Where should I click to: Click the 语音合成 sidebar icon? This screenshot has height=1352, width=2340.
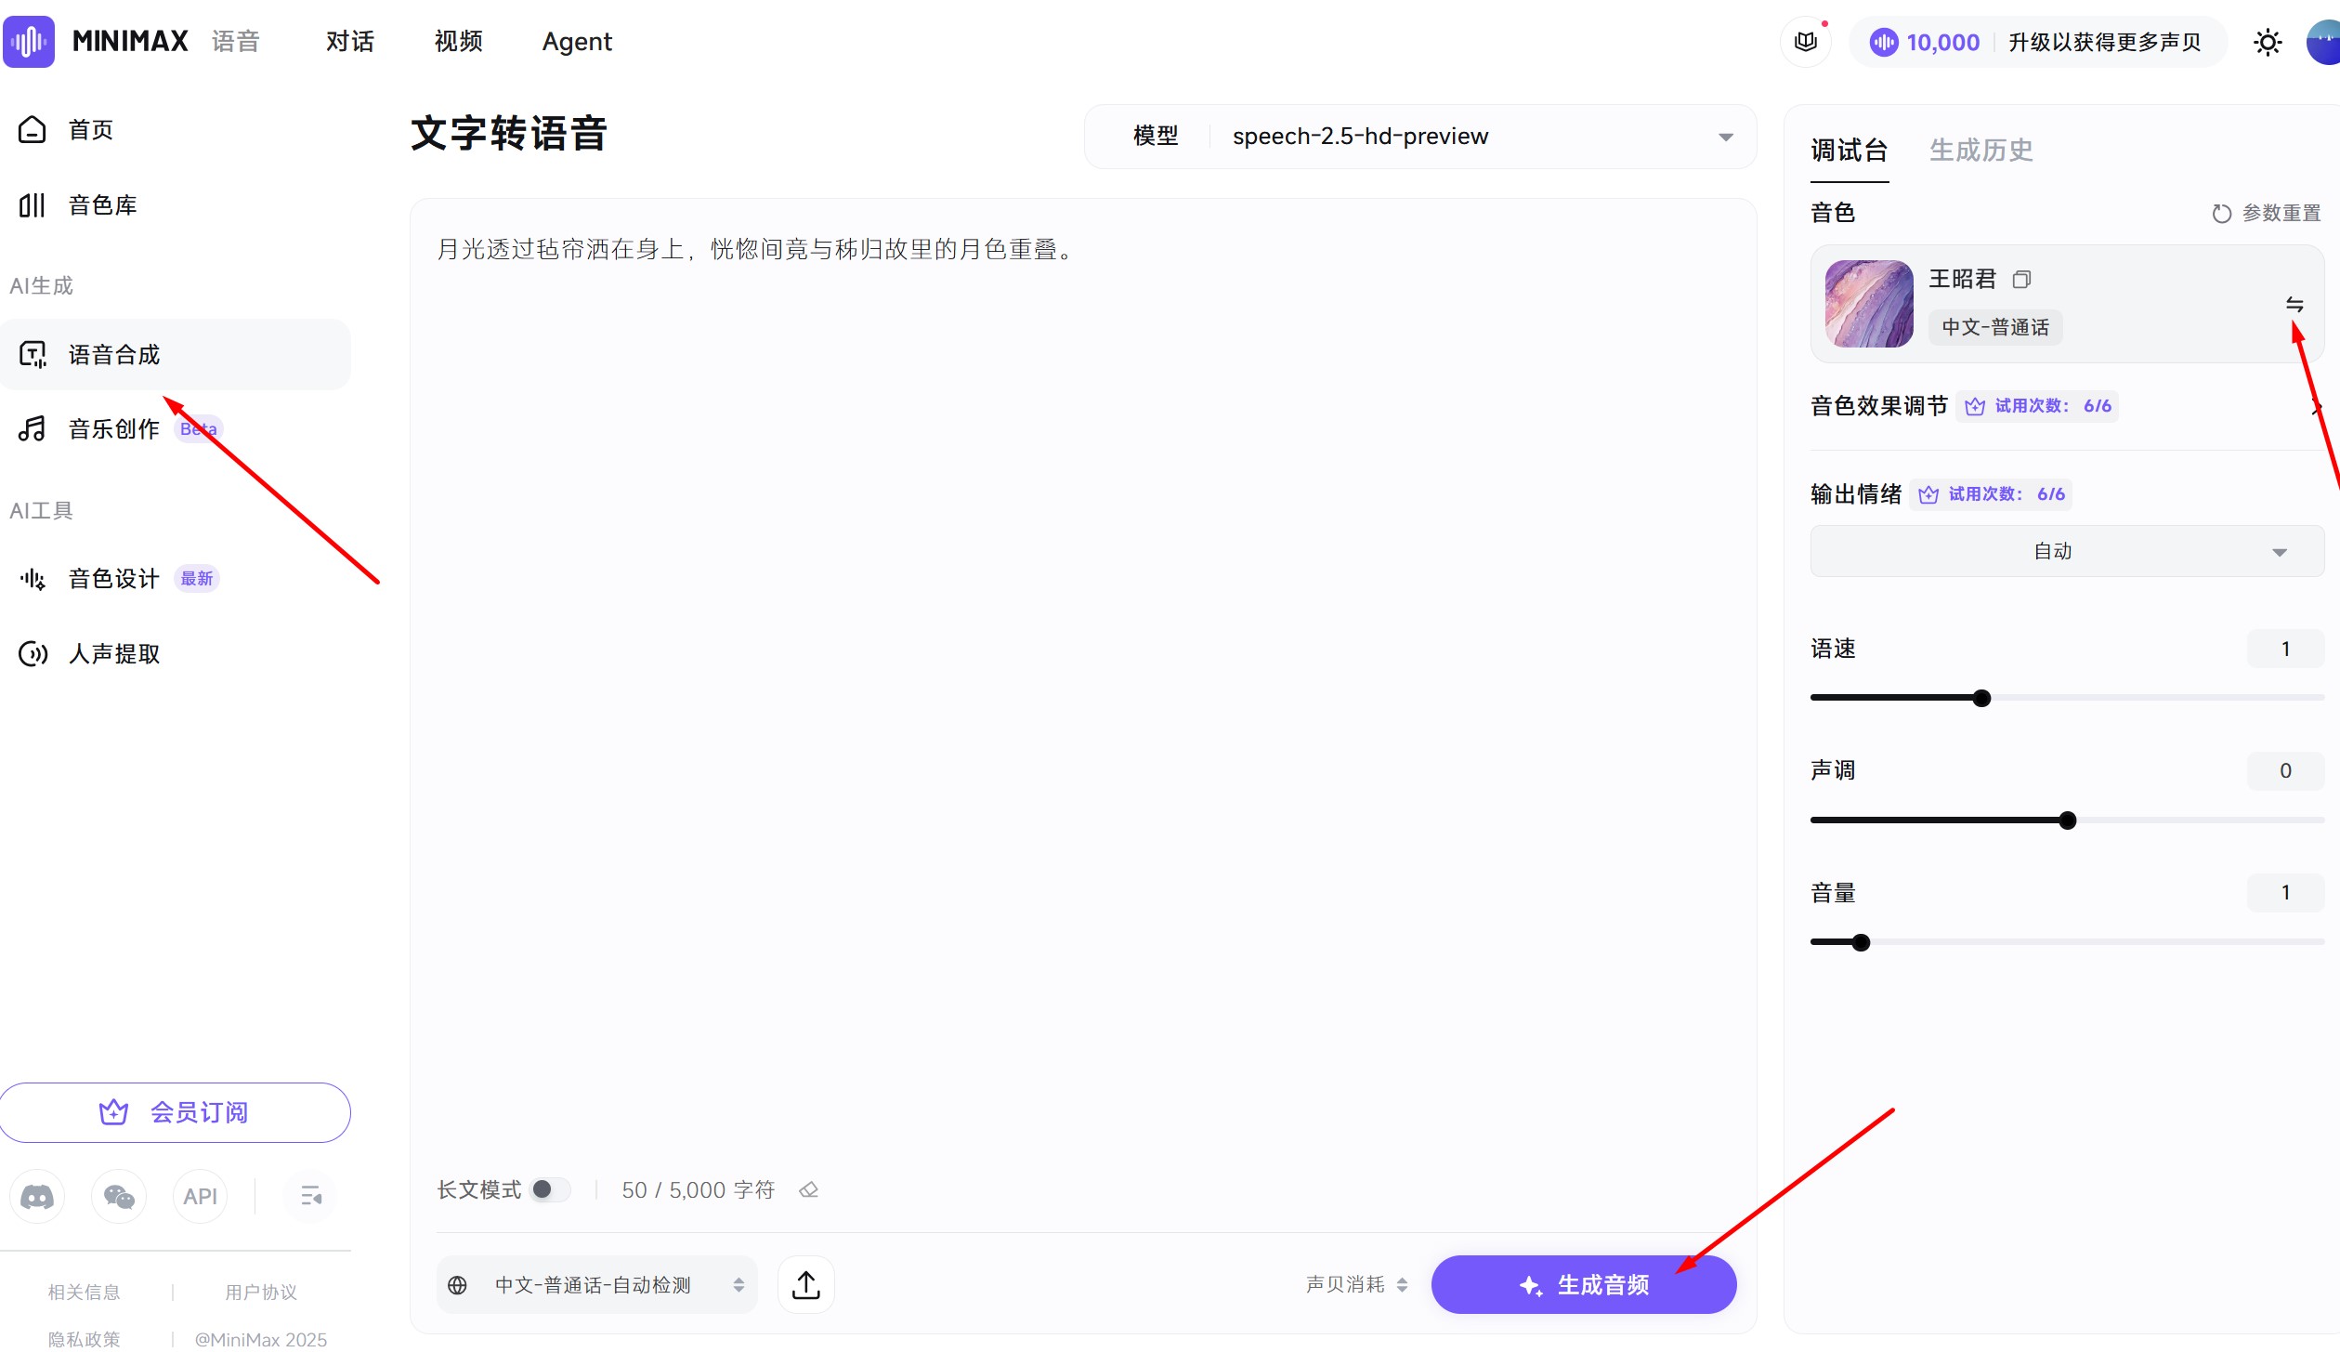tap(33, 354)
